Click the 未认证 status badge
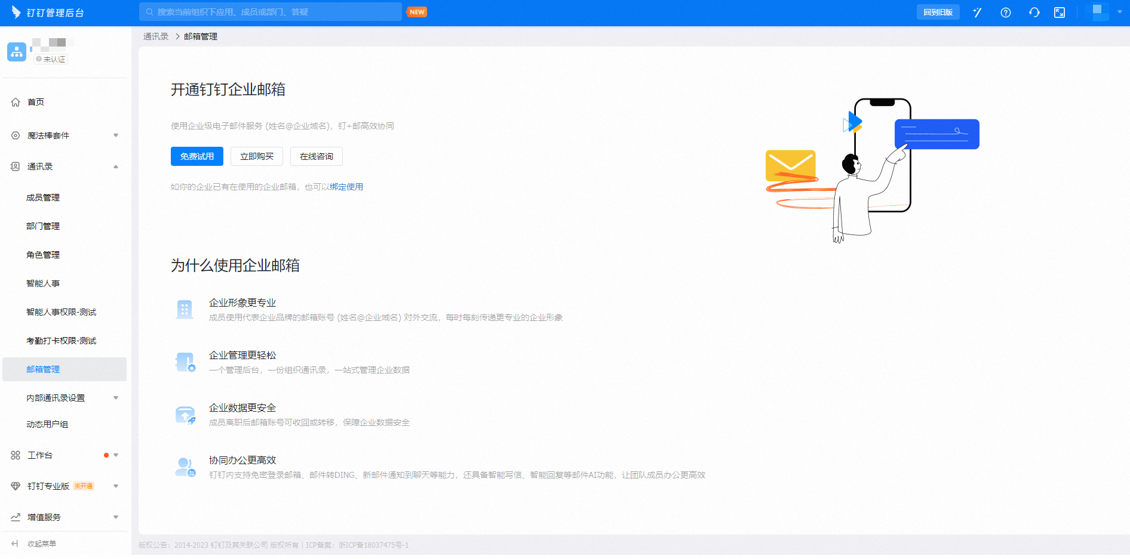 (51, 59)
